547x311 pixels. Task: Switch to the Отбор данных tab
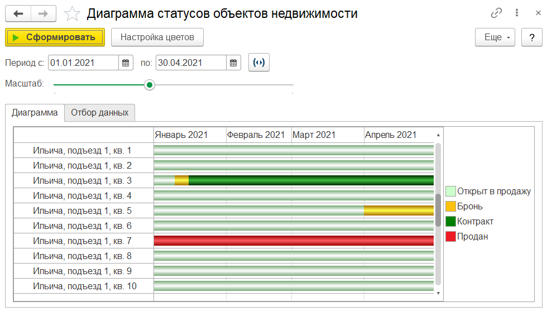tap(100, 112)
